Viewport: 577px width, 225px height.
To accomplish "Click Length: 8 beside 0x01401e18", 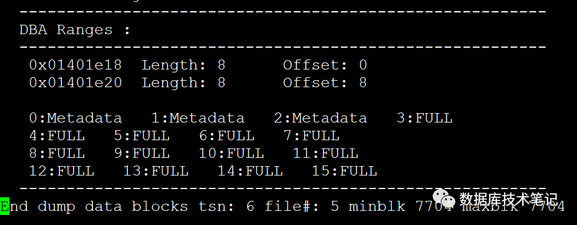I will click(x=184, y=65).
